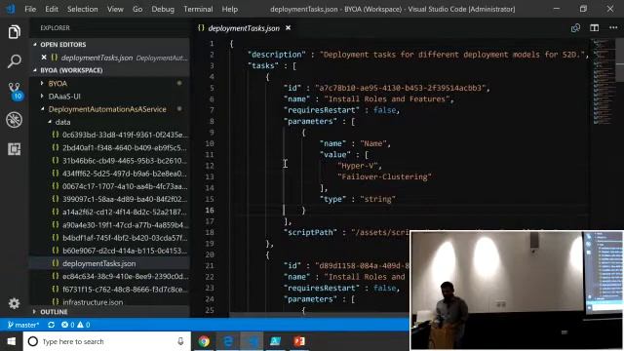Launch Chrome from the taskbar
624x351 pixels.
[x=204, y=341]
